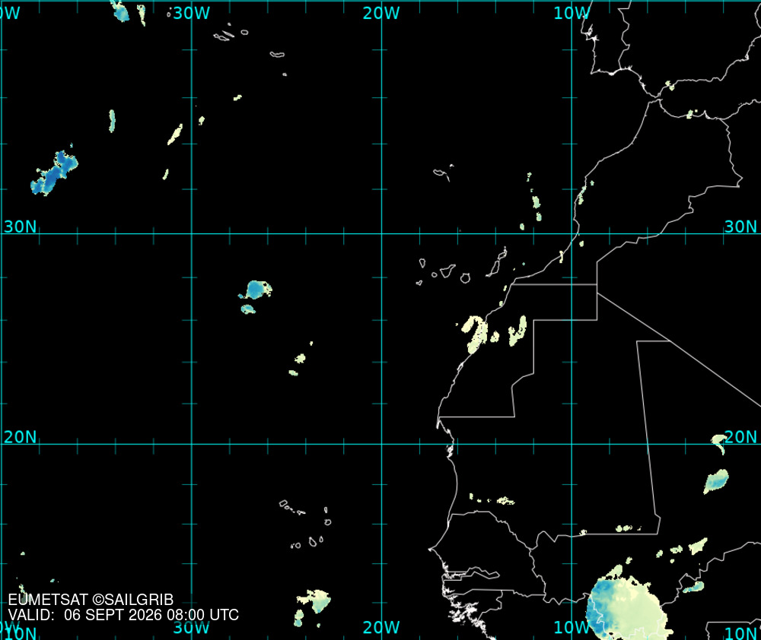Click the 30N latitude label on right
This screenshot has width=761, height=640.
[740, 227]
